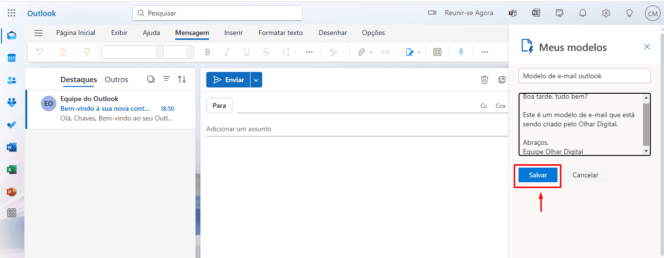The width and height of the screenshot is (664, 258).
Task: Toggle Strikethrough formatting
Action: pyautogui.click(x=266, y=52)
